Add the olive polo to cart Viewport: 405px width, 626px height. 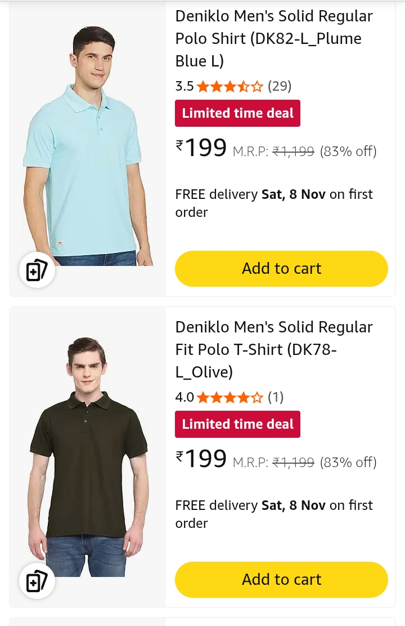tap(281, 579)
